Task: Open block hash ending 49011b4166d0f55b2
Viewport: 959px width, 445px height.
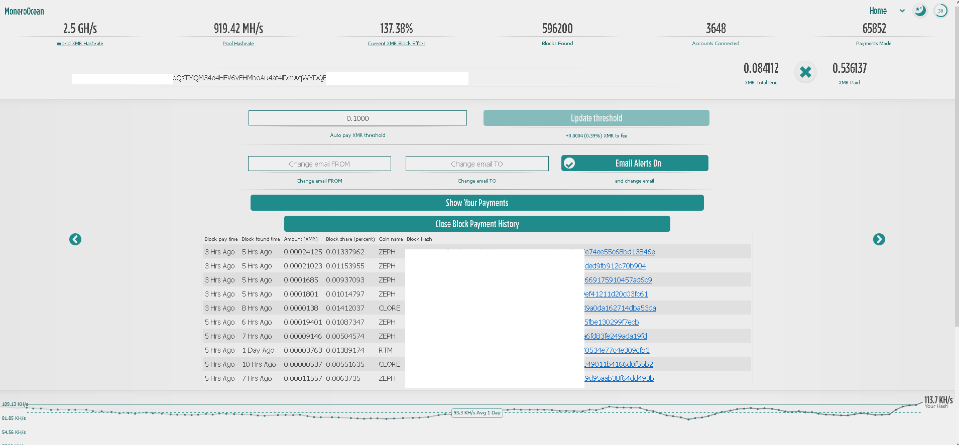Action: pos(619,364)
